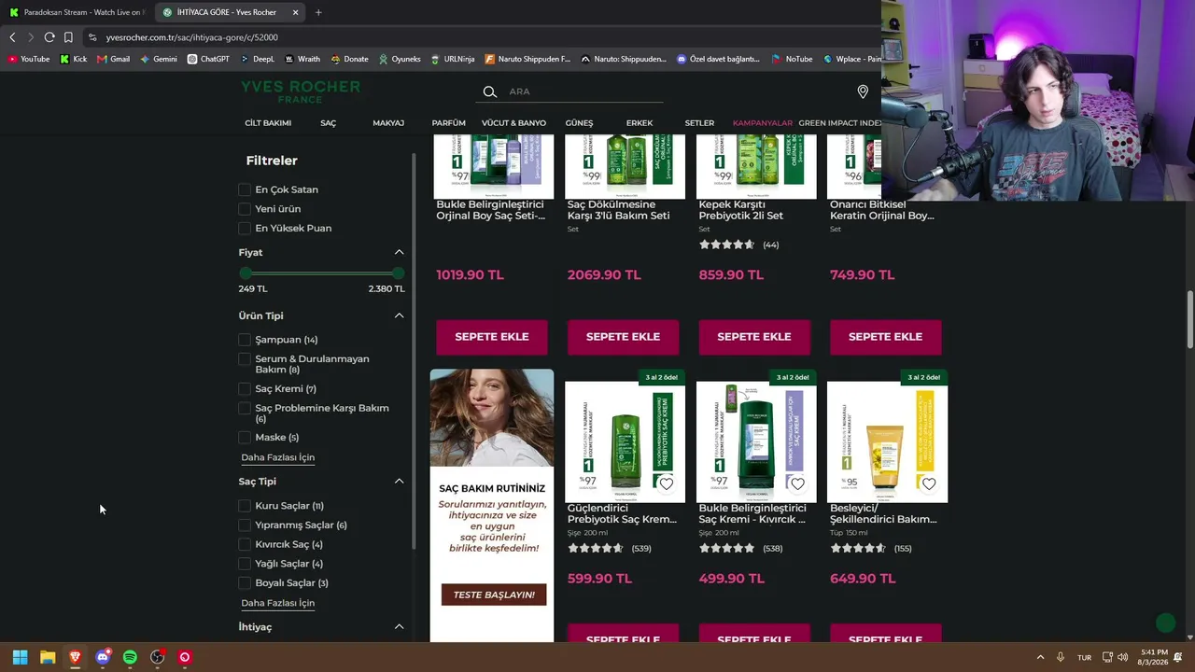Click the browser address bar URL

coord(191,37)
